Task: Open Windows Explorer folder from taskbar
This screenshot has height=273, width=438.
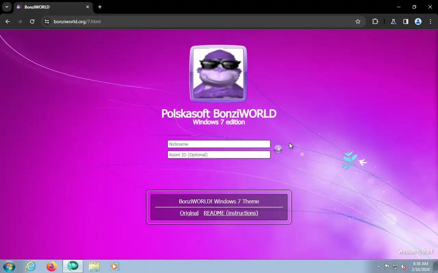Action: 94,266
